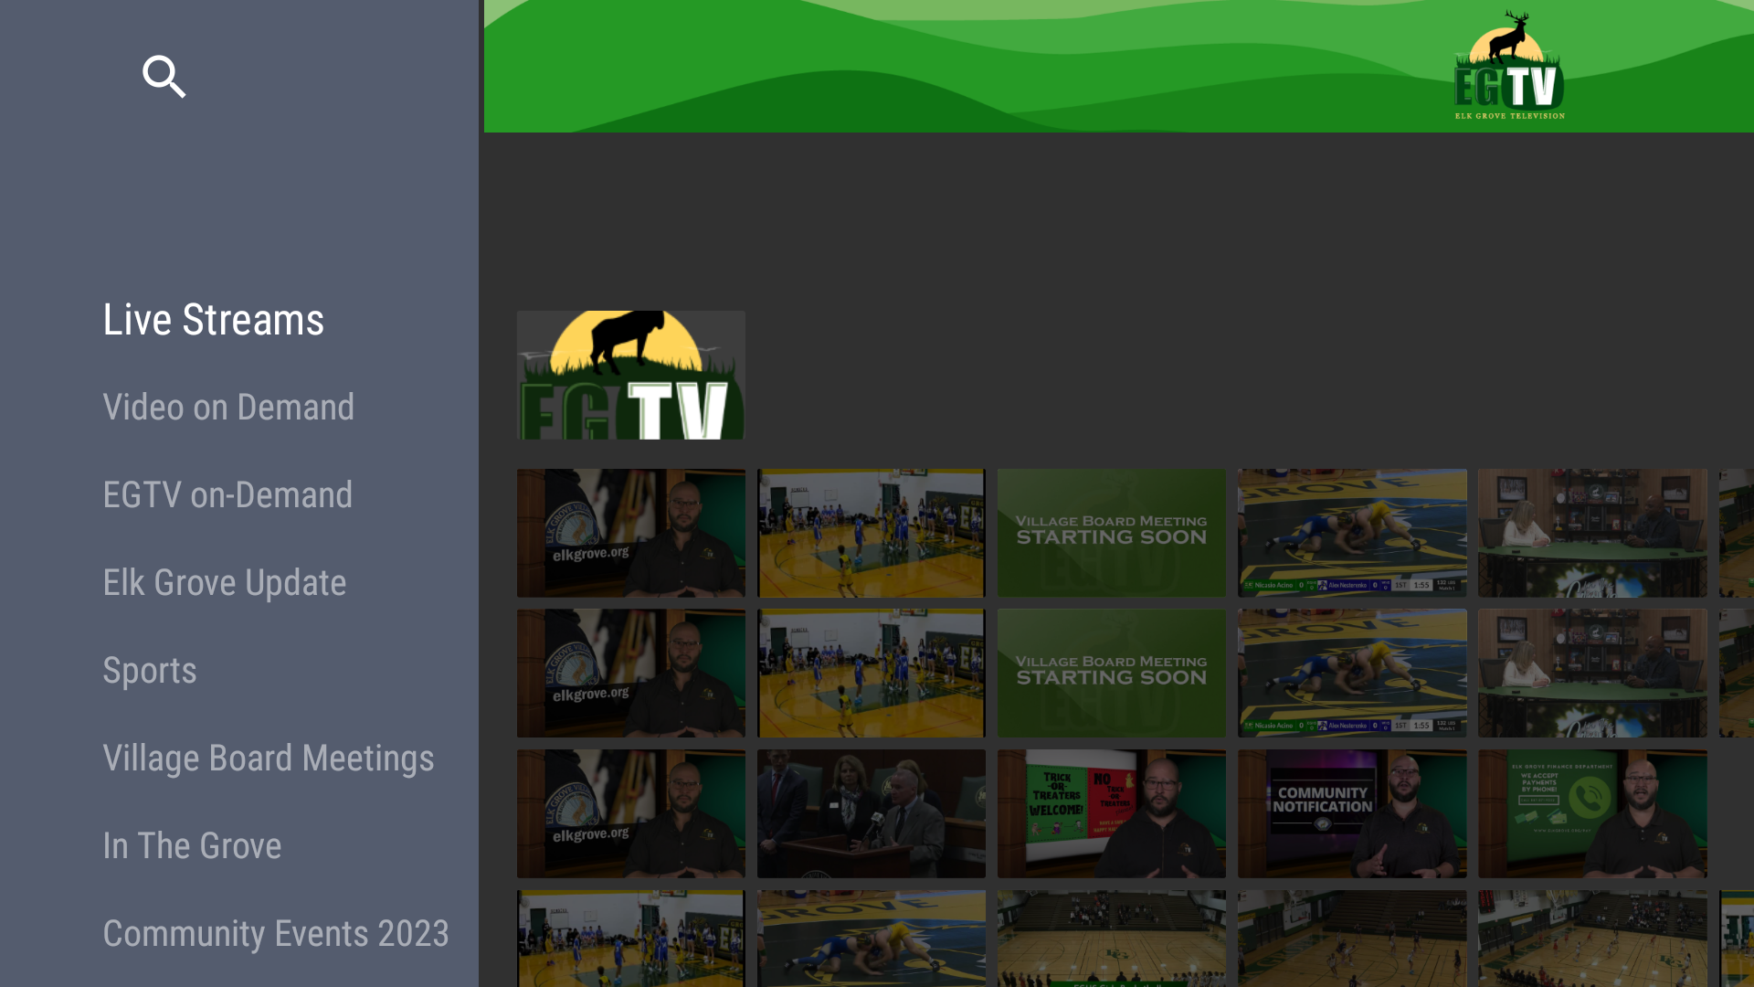
Task: Select the elkgrove.org presenter video thumbnail
Action: tap(630, 533)
